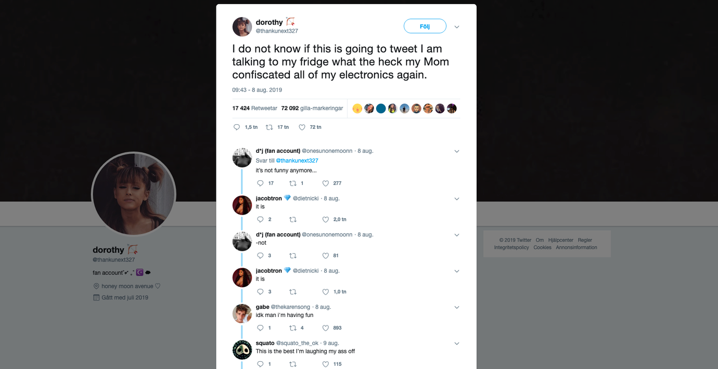Like dorothy's main tweet with the heart

point(302,127)
